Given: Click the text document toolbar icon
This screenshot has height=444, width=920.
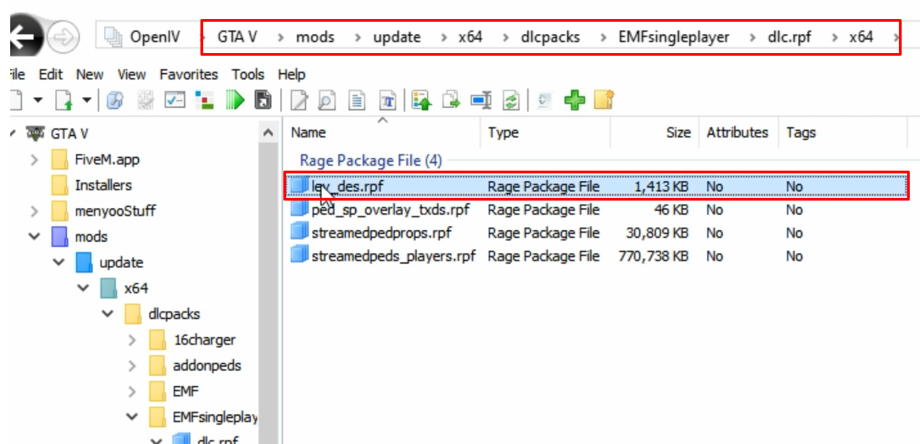Looking at the screenshot, I should pos(357,101).
